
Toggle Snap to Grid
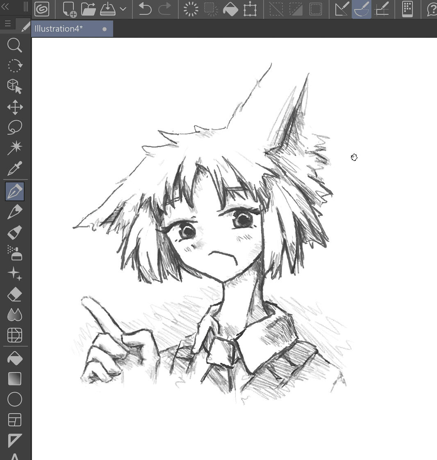tap(382, 9)
